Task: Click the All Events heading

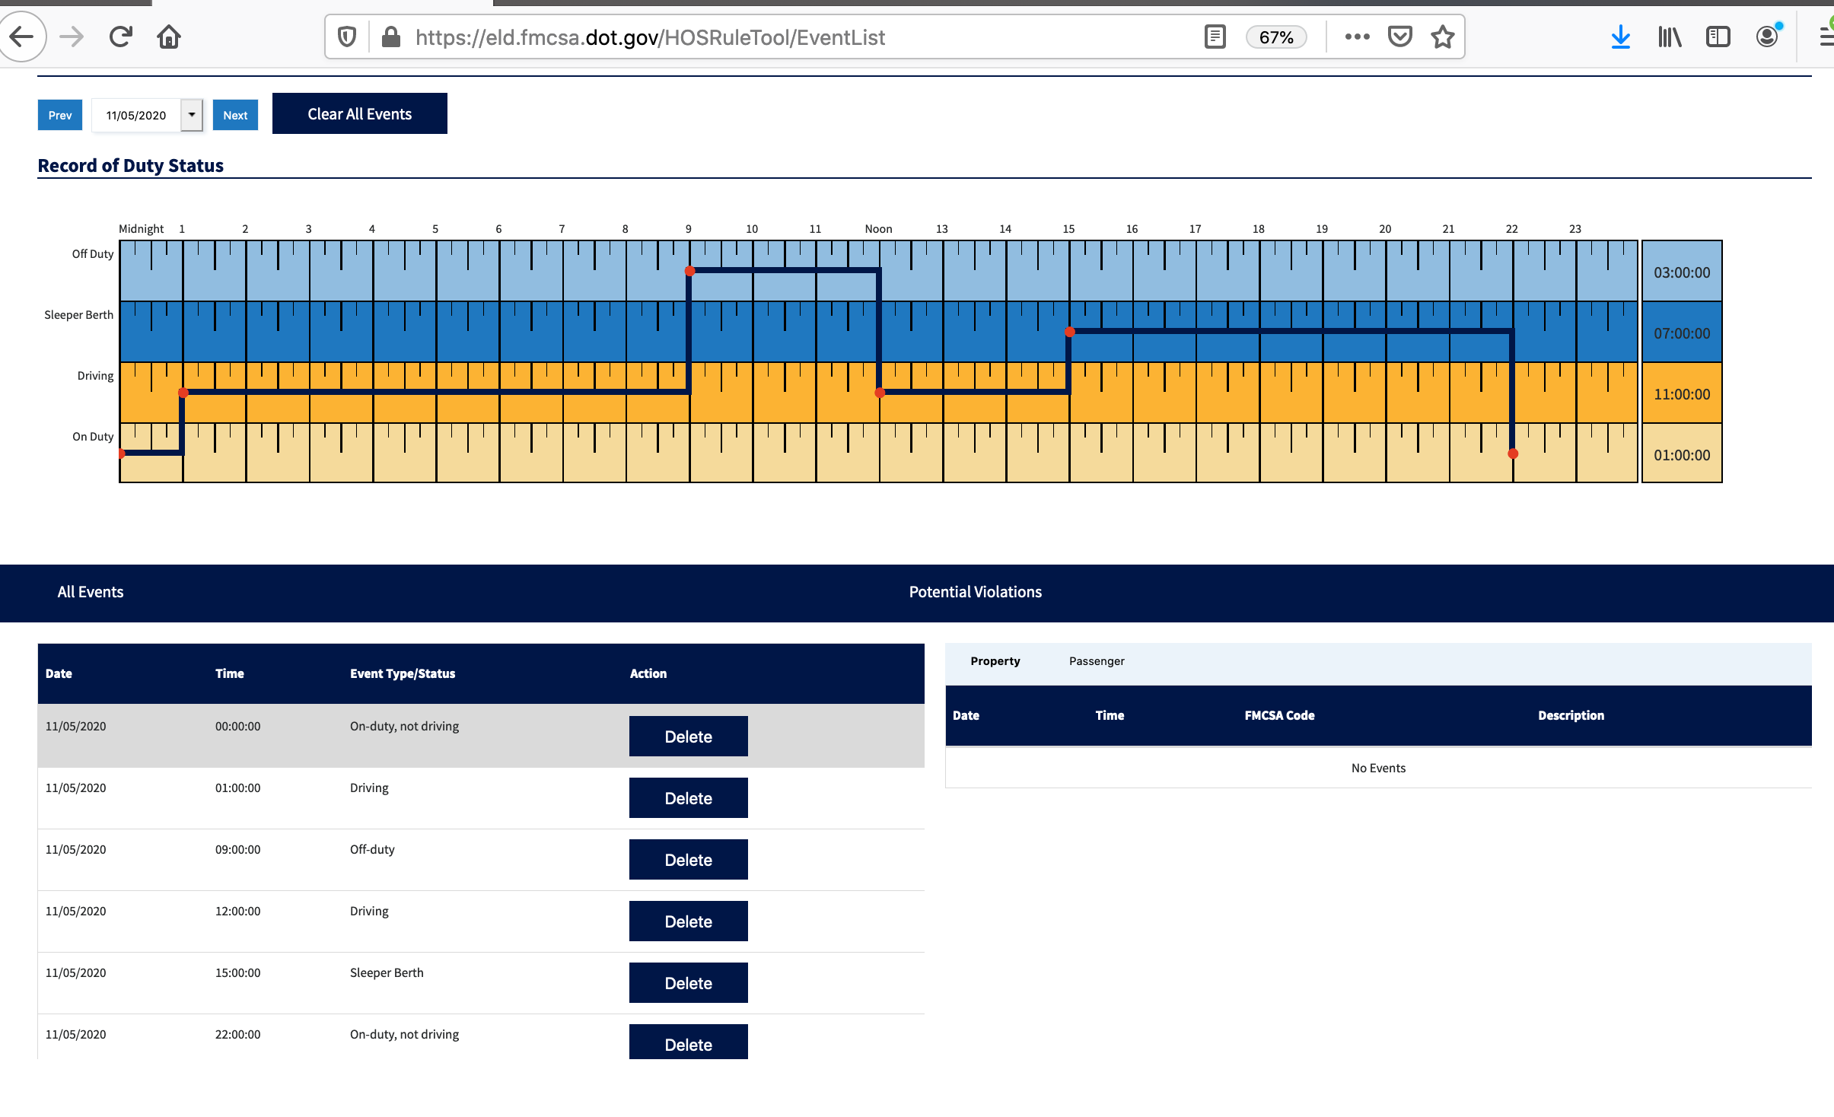Action: tap(91, 592)
